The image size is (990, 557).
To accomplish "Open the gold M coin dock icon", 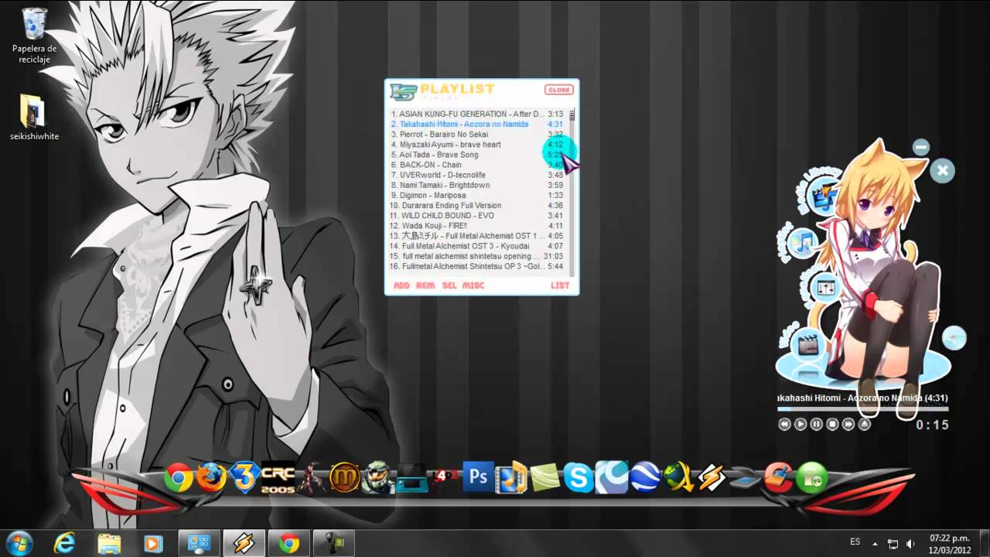I will point(344,478).
